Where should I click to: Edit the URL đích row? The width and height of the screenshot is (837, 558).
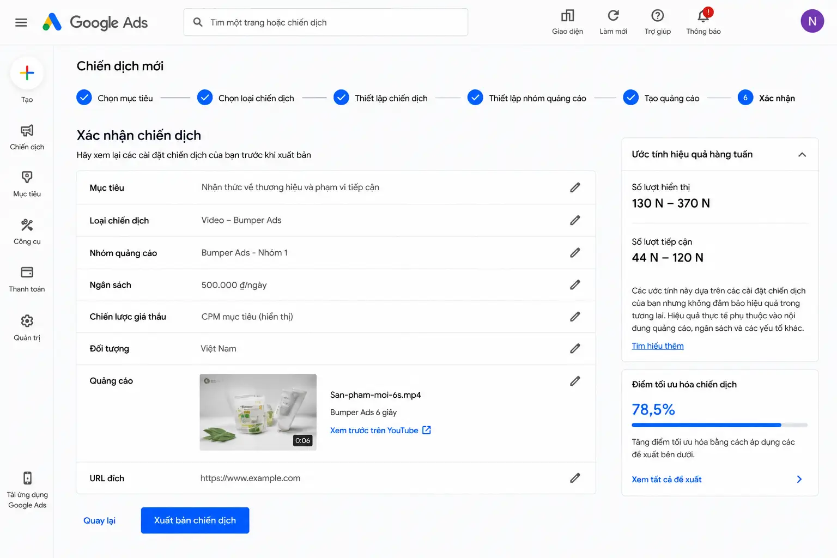pyautogui.click(x=575, y=478)
